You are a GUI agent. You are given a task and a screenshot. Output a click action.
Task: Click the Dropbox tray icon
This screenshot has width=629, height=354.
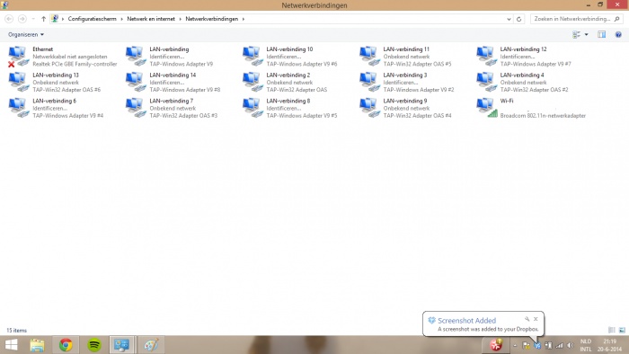(537, 345)
